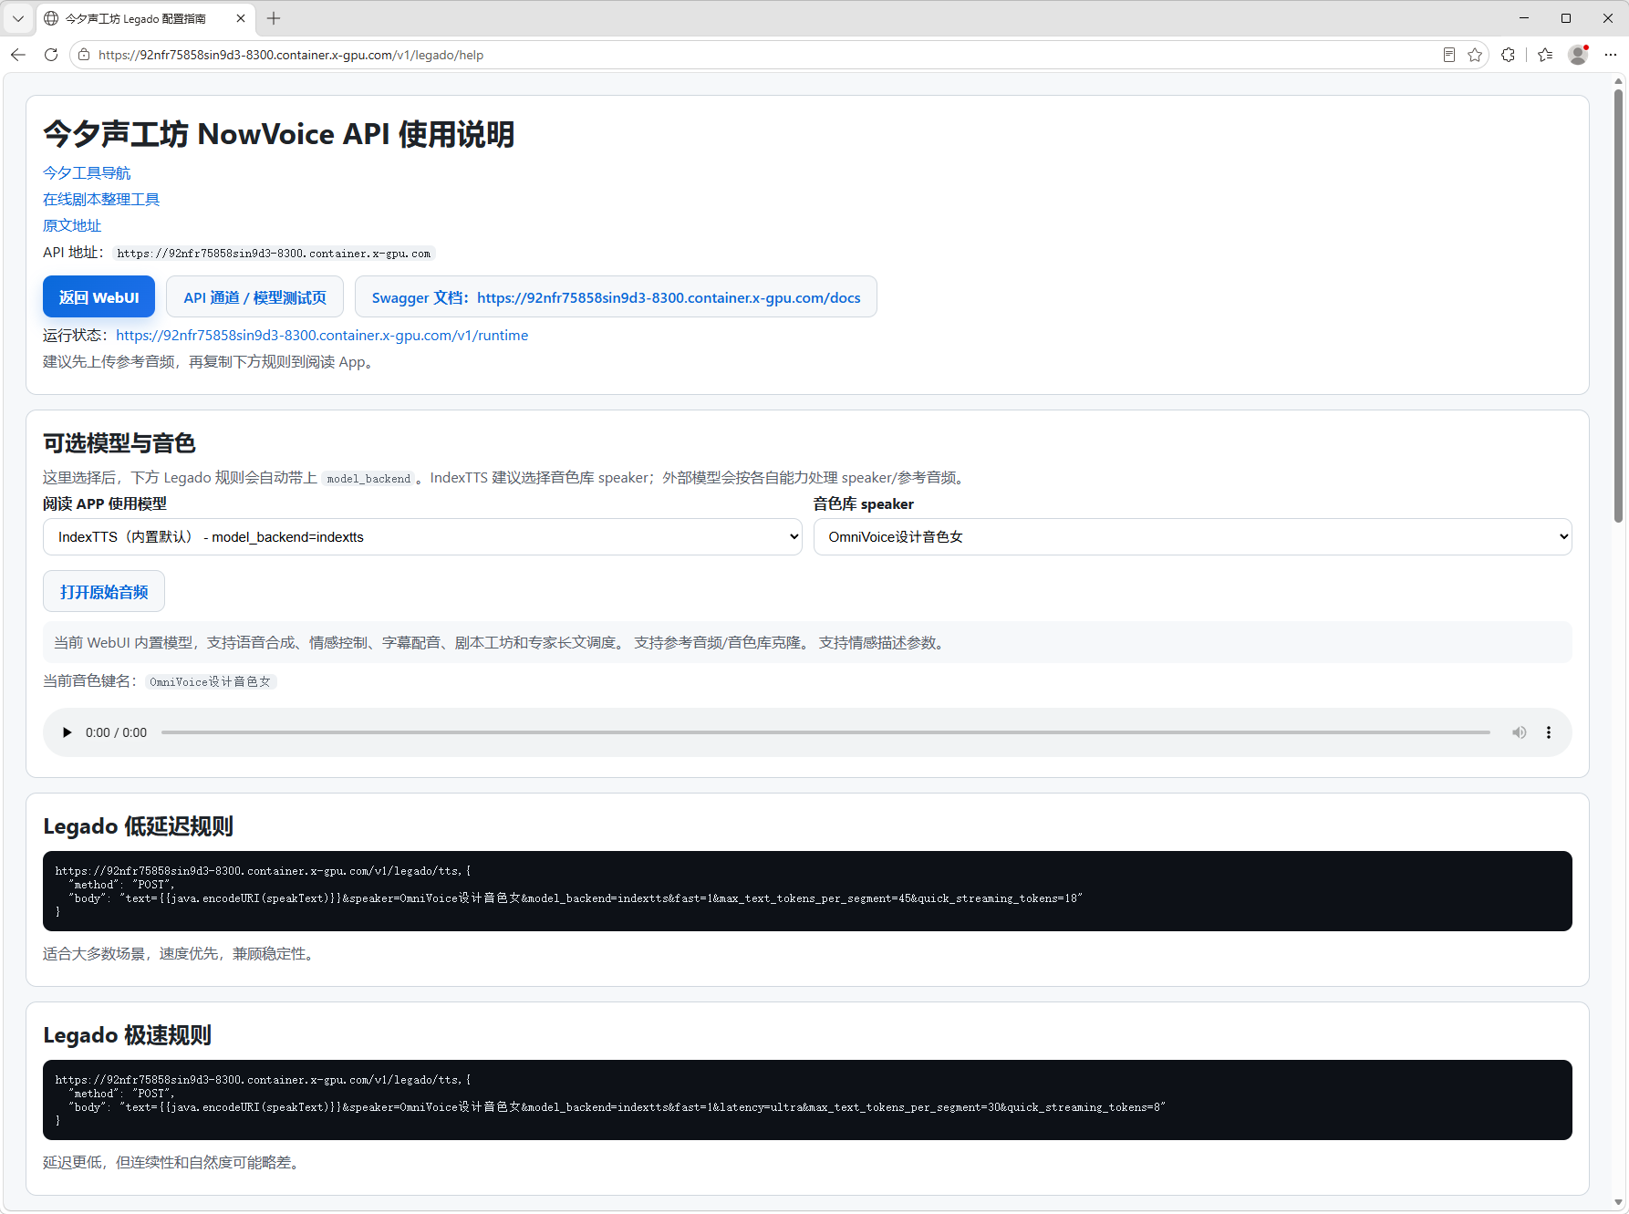Click the inline model_backend code tag
The width and height of the screenshot is (1629, 1214).
tap(368, 478)
